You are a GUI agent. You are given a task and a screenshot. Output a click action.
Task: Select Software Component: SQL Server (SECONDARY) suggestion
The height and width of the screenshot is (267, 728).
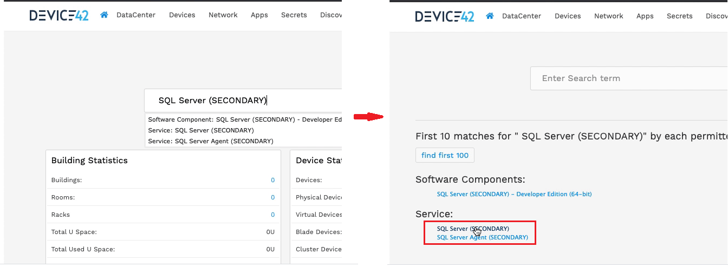pyautogui.click(x=244, y=119)
